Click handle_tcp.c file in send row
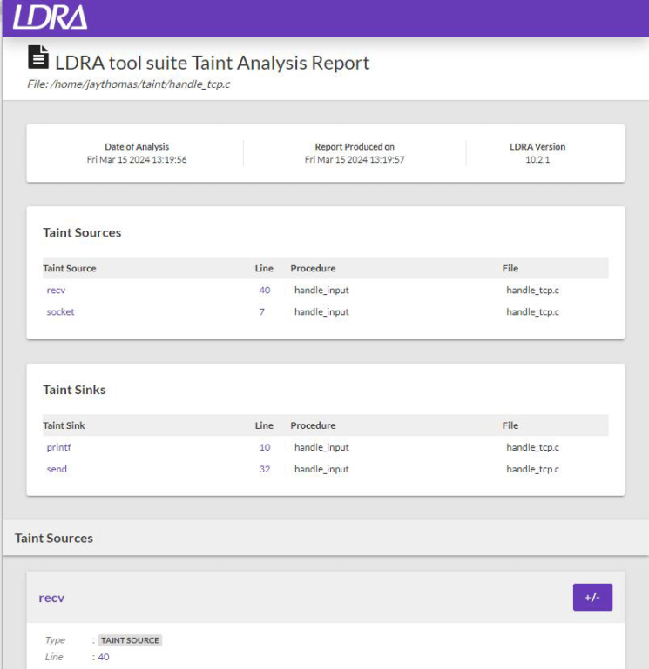 [533, 469]
